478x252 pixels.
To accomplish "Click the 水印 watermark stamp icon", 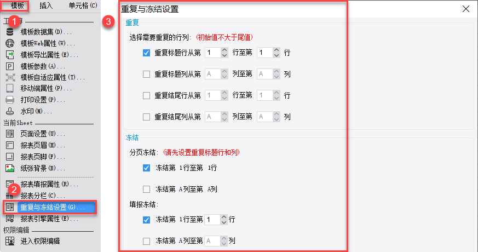I will click(9, 111).
